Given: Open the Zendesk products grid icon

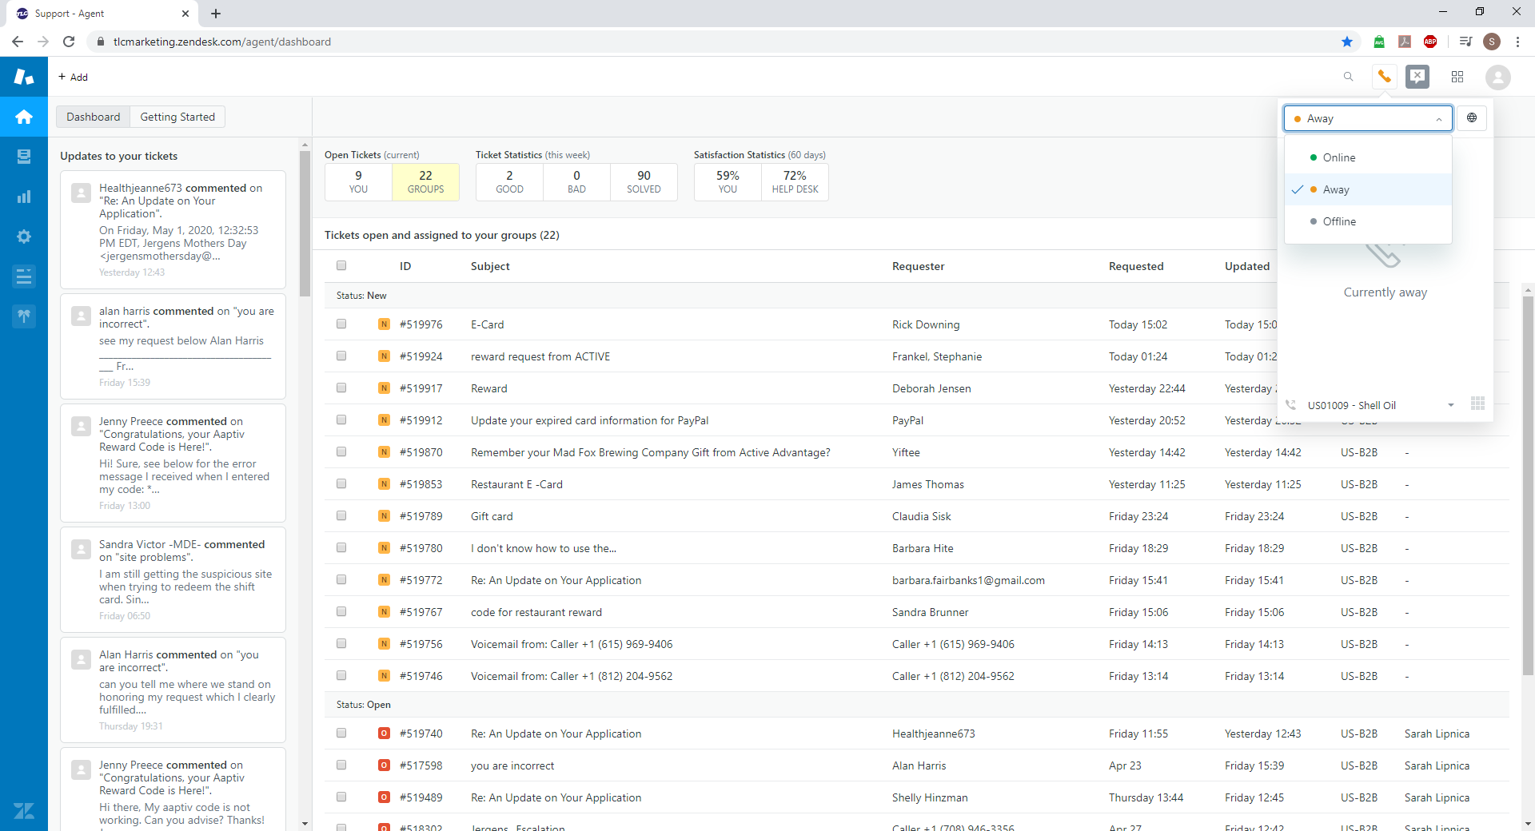Looking at the screenshot, I should (x=1457, y=77).
